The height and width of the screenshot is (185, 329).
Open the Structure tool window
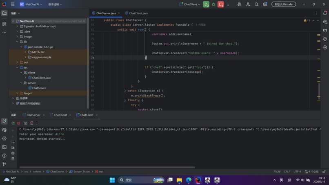pos(4,24)
